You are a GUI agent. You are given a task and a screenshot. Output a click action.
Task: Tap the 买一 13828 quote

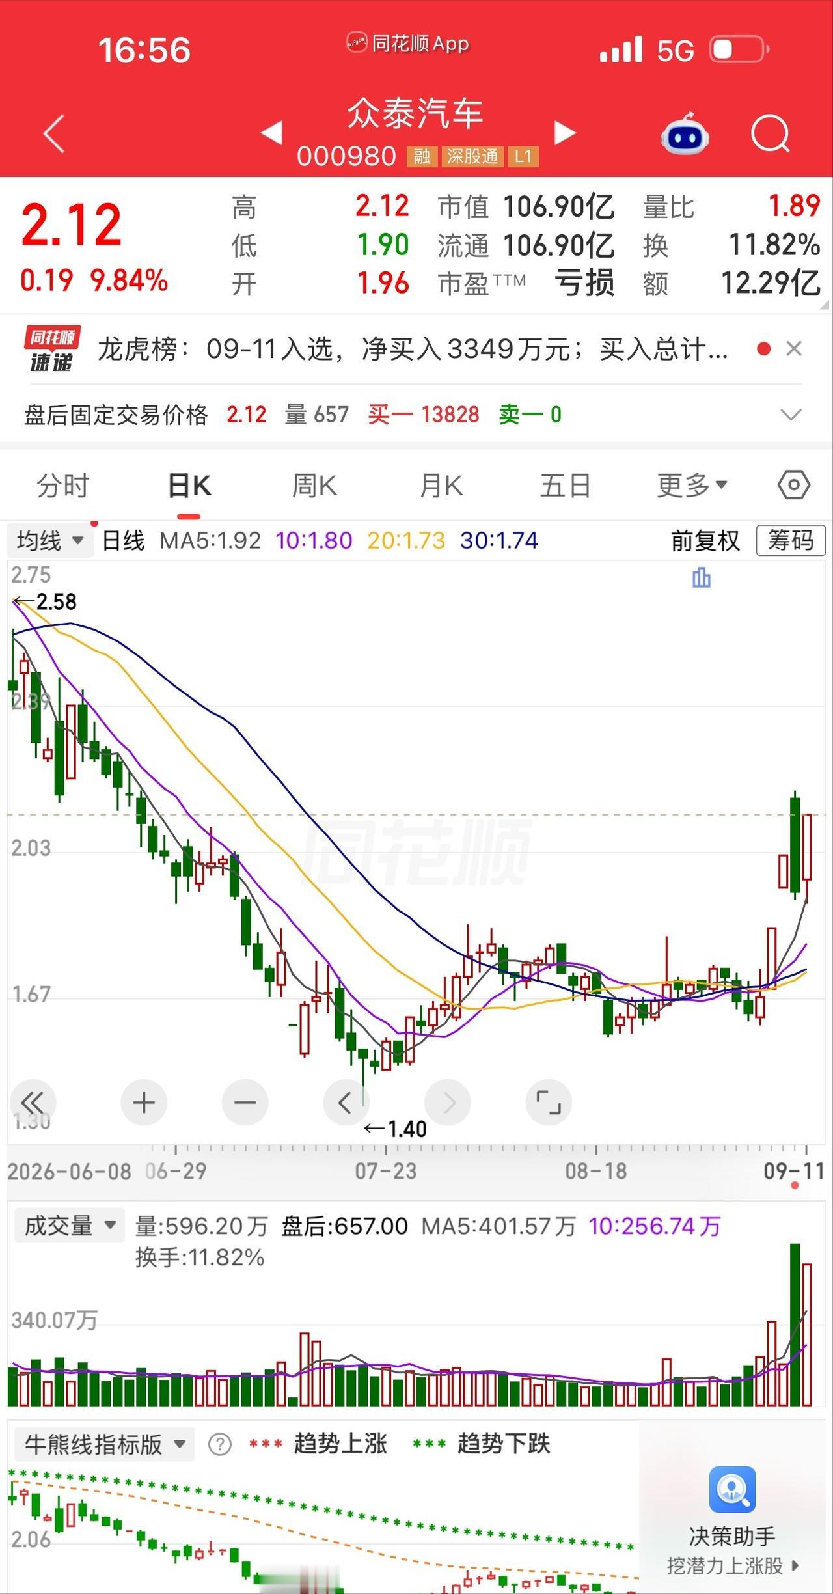click(x=424, y=415)
